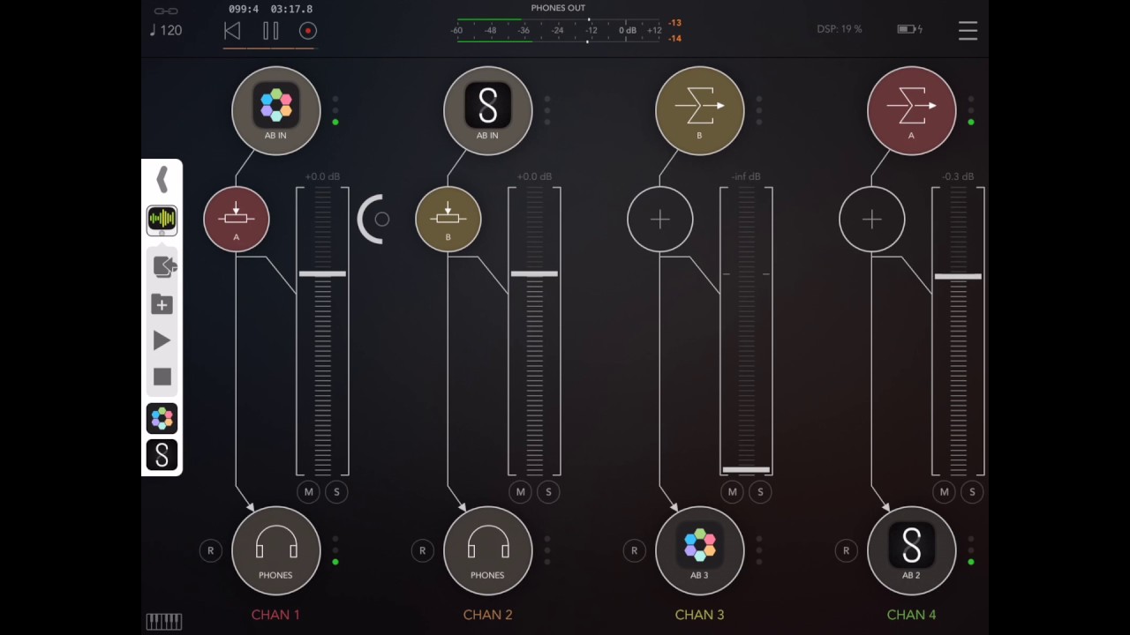This screenshot has height=635, width=1130.
Task: Click the side panel stop button
Action: pos(162,377)
